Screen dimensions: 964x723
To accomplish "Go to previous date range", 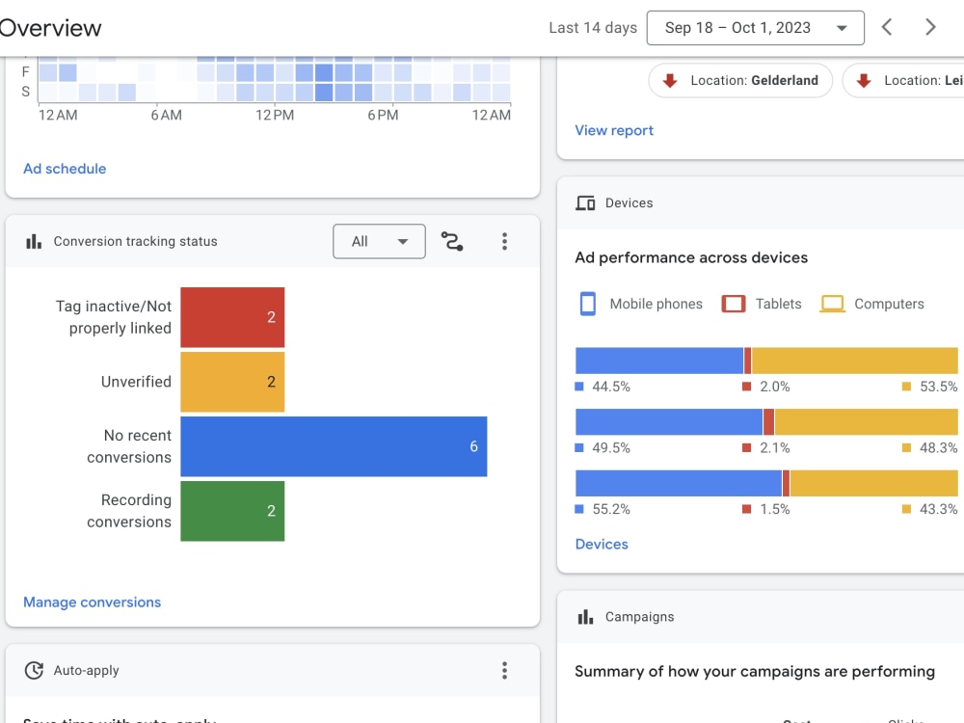I will (x=887, y=27).
